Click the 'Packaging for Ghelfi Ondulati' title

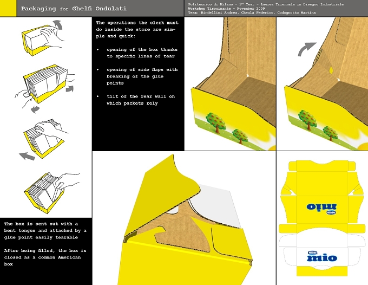point(74,9)
